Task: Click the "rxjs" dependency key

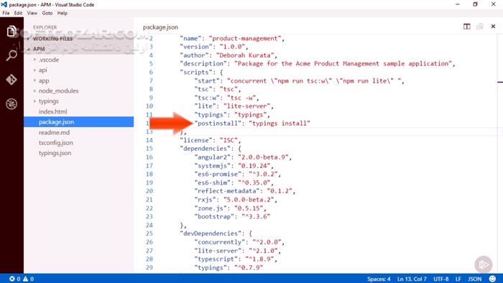Action: 205,200
